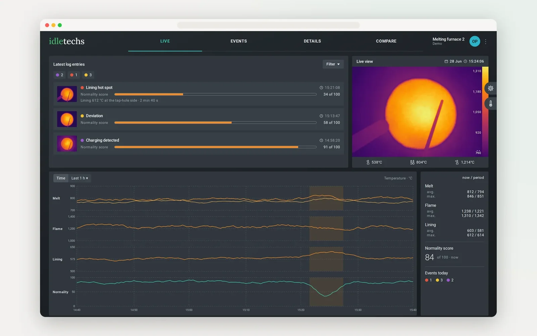Toggle the purple events filter chip showing 2

tap(60, 75)
